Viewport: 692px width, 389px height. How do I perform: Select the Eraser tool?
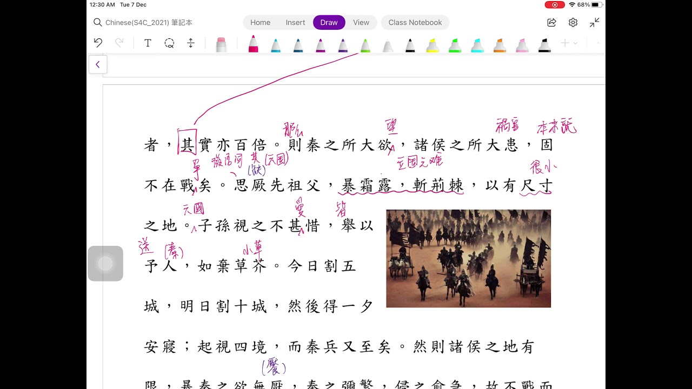pos(221,44)
